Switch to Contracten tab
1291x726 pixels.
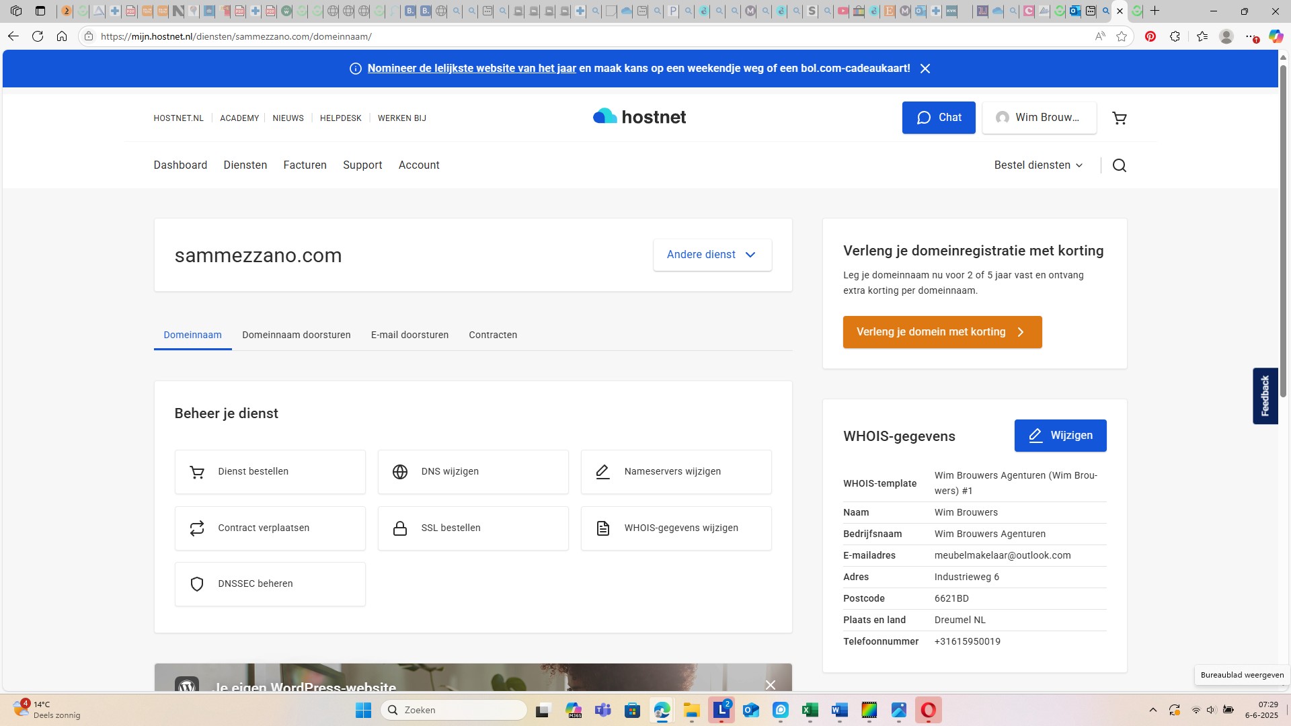(x=493, y=335)
